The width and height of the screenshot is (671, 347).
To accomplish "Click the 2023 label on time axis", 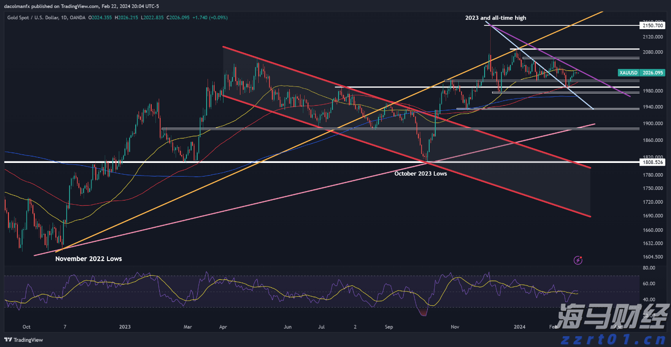I will pos(125,327).
